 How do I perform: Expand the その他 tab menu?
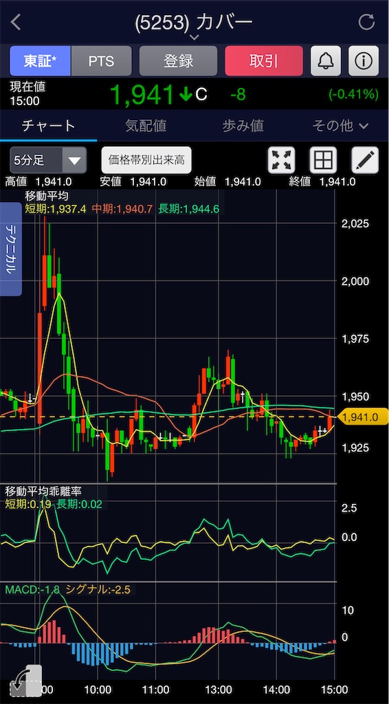pos(340,126)
